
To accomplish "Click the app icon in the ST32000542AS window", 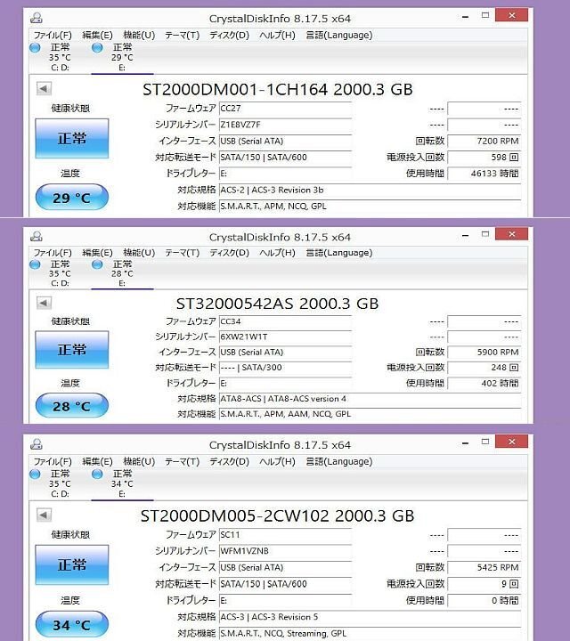I will [37, 236].
